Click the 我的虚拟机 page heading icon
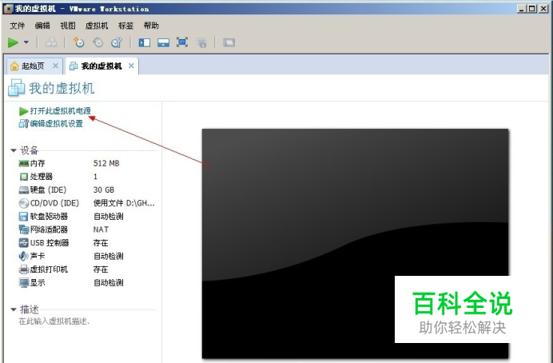Image resolution: width=553 pixels, height=363 pixels. [16, 88]
